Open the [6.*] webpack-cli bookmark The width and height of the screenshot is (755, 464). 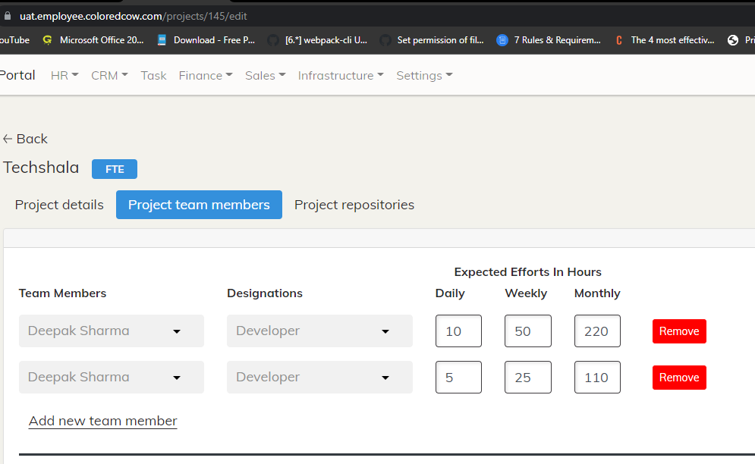pos(318,40)
